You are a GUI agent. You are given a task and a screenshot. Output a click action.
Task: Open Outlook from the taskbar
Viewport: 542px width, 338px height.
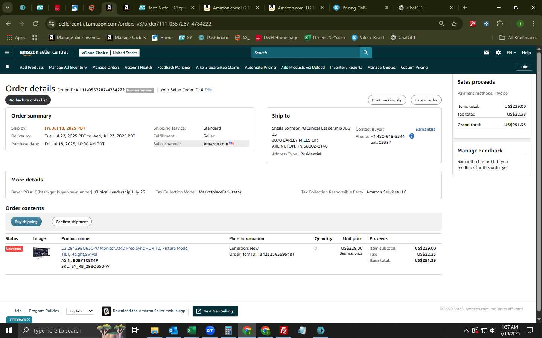[x=173, y=330]
